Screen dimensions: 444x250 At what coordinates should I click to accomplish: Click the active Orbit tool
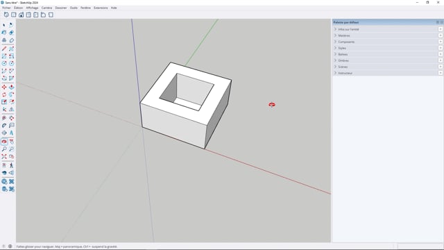[4, 142]
